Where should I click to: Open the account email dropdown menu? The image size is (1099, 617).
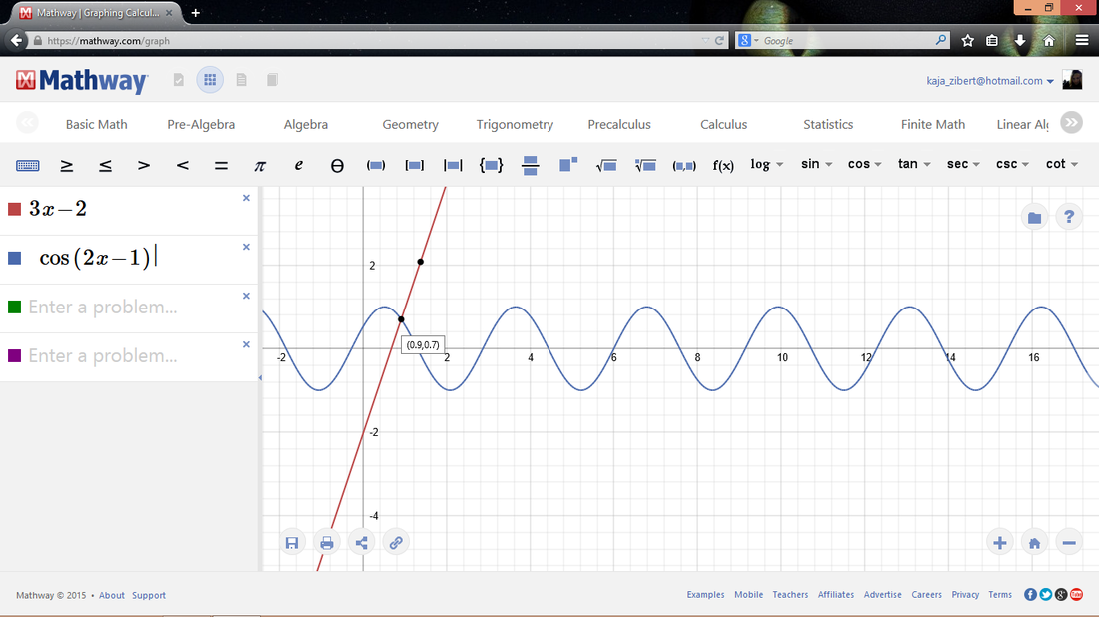[990, 81]
